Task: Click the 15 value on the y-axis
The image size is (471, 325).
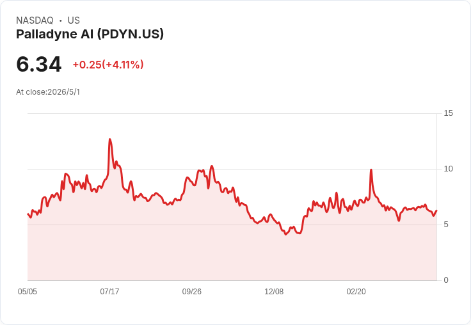Action: (x=448, y=113)
